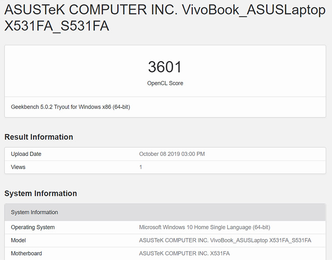Select the "Views" row label
Image resolution: width=332 pixels, height=260 pixels.
(x=18, y=167)
